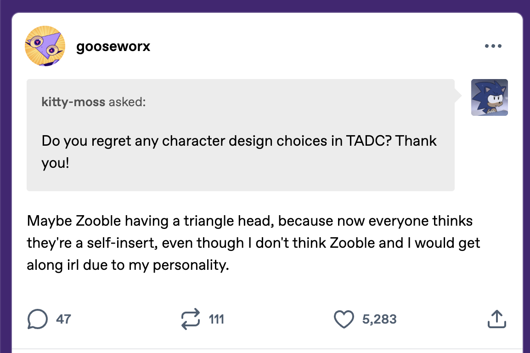Show the 111 reblogs count
The width and height of the screenshot is (530, 353).
click(216, 319)
